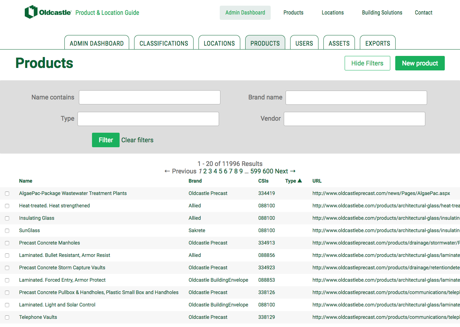Click the Hide Filters button

(367, 63)
